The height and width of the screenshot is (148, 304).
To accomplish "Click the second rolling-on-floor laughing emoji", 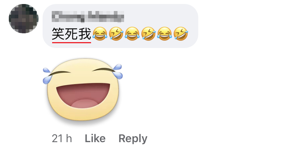I will coord(148,34).
